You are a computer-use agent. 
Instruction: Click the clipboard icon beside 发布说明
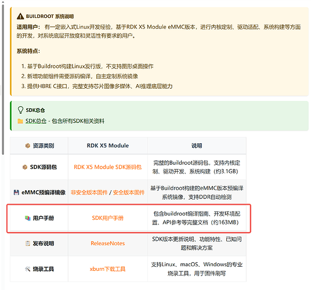coord(28,243)
